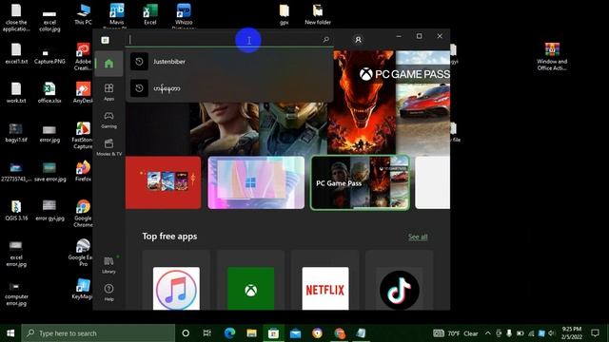Image resolution: width=609 pixels, height=342 pixels.
Task: Select Excel shortcut on desktop
Action: (x=150, y=15)
